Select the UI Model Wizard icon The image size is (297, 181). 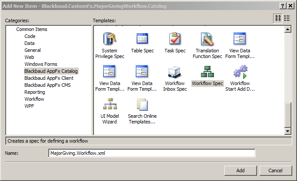[110, 105]
